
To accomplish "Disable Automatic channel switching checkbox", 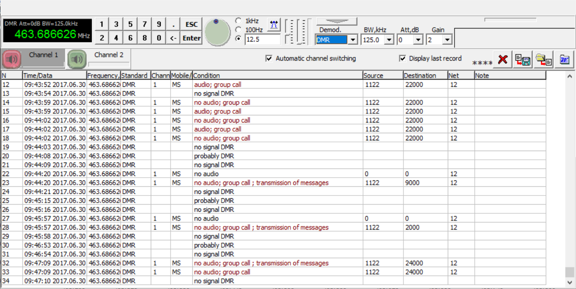I will 269,59.
